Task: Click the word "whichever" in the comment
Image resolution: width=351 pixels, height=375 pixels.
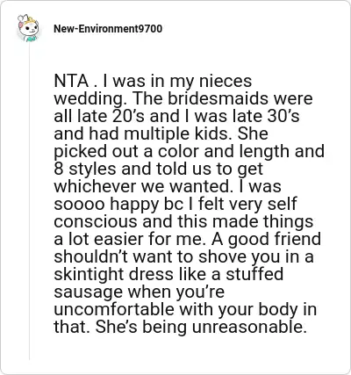Action: point(96,186)
